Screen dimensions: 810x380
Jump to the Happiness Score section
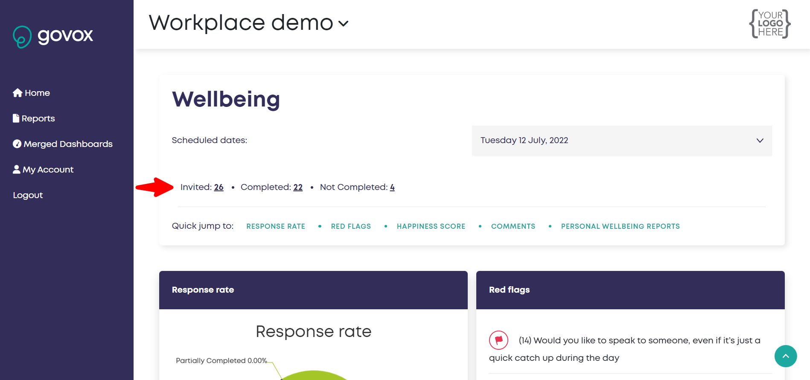coord(431,226)
